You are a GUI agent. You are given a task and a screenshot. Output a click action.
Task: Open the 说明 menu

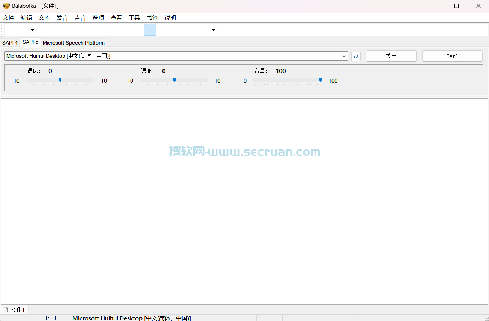[170, 18]
